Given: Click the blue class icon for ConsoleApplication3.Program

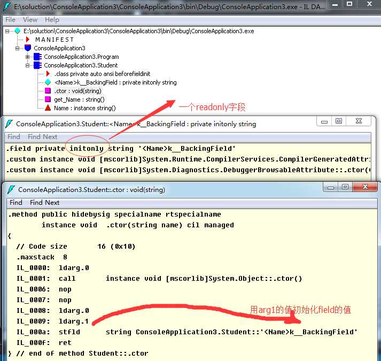Looking at the screenshot, I should pyautogui.click(x=37, y=57).
